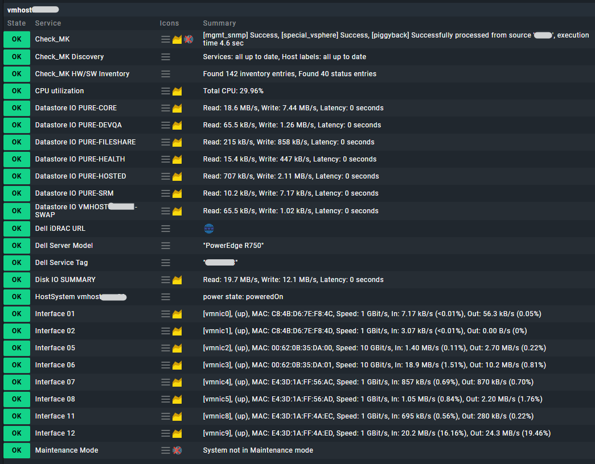
Task: Open graph icon for Interface 12
Action: tap(177, 433)
